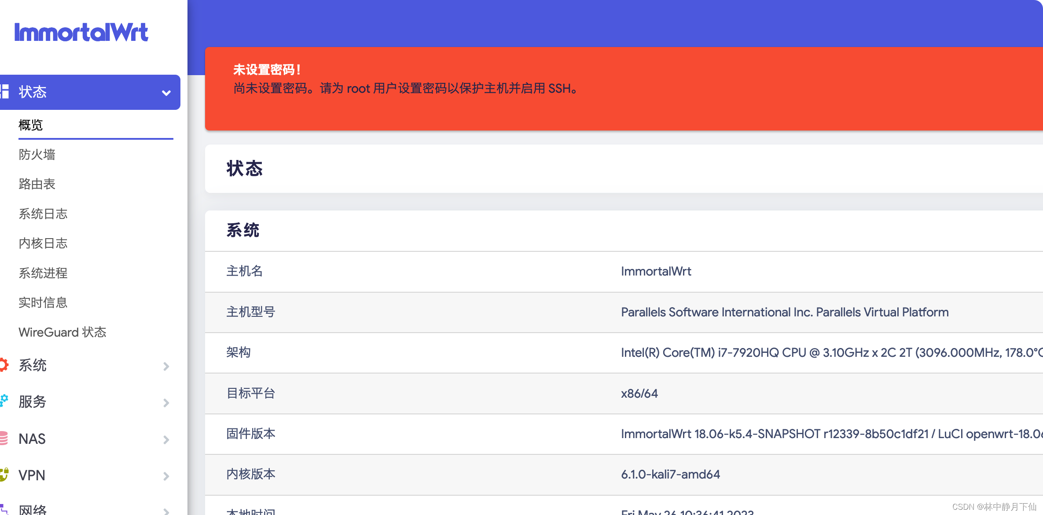Collapse the 状态 menu chevron
1043x515 pixels.
(166, 93)
